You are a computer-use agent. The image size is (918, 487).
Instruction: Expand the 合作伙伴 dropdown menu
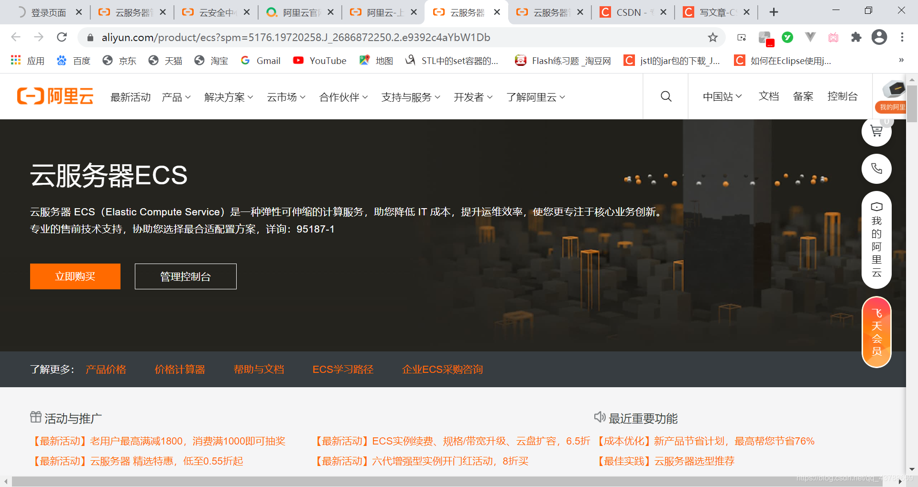click(343, 97)
